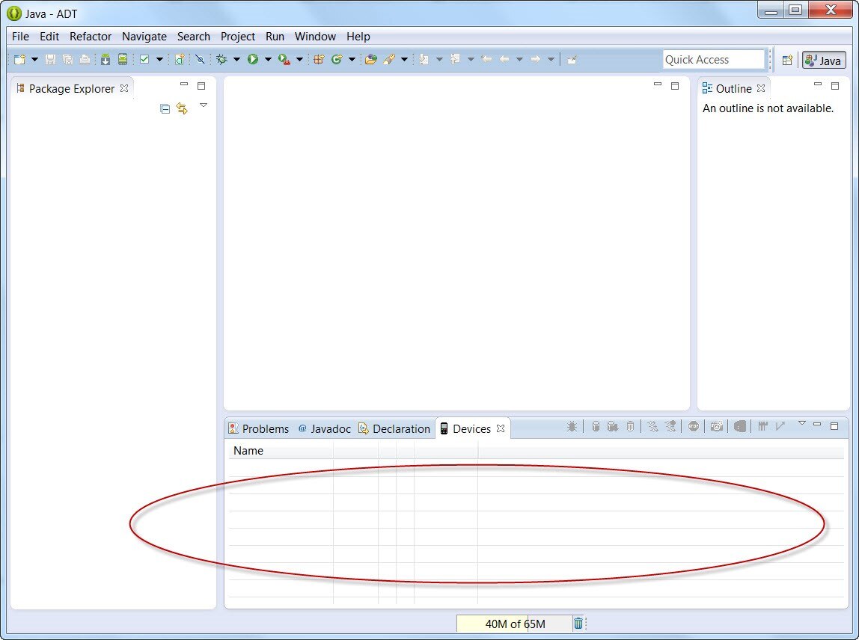Click the Open Perspective icon
859x640 pixels.
click(x=787, y=61)
